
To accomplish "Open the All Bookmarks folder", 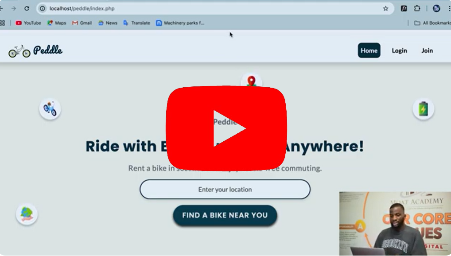I will click(432, 23).
